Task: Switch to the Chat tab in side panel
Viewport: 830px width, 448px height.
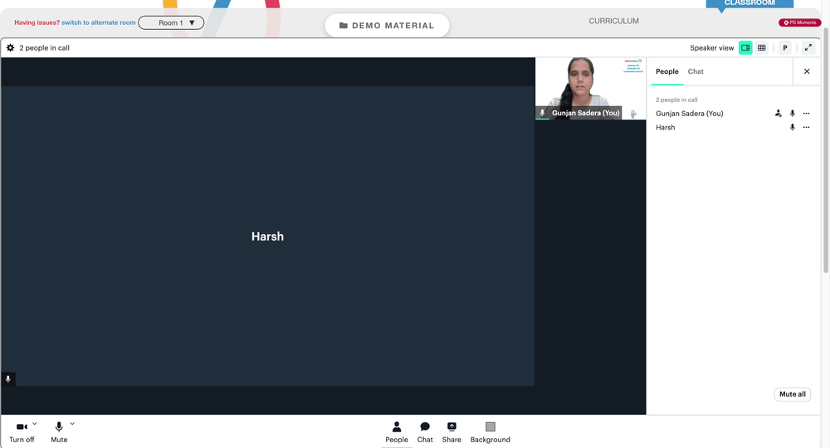Action: [x=696, y=71]
